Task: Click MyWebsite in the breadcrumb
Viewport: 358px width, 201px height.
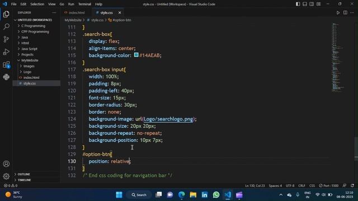Action: (73, 20)
